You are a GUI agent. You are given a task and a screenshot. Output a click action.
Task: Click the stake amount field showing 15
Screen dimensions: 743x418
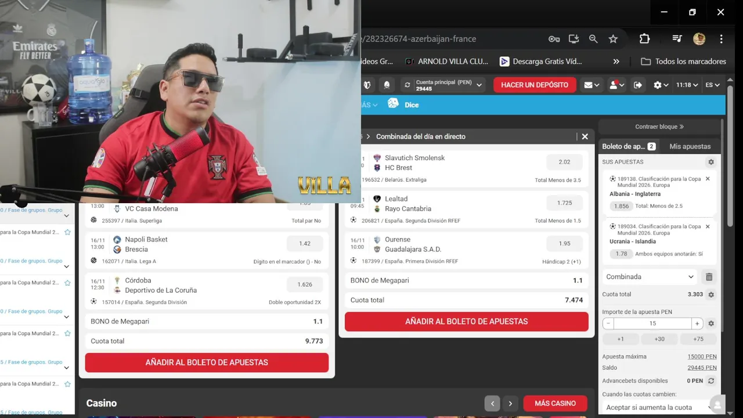coord(652,323)
